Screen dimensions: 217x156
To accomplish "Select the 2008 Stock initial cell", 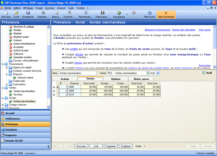I will click(89, 87).
